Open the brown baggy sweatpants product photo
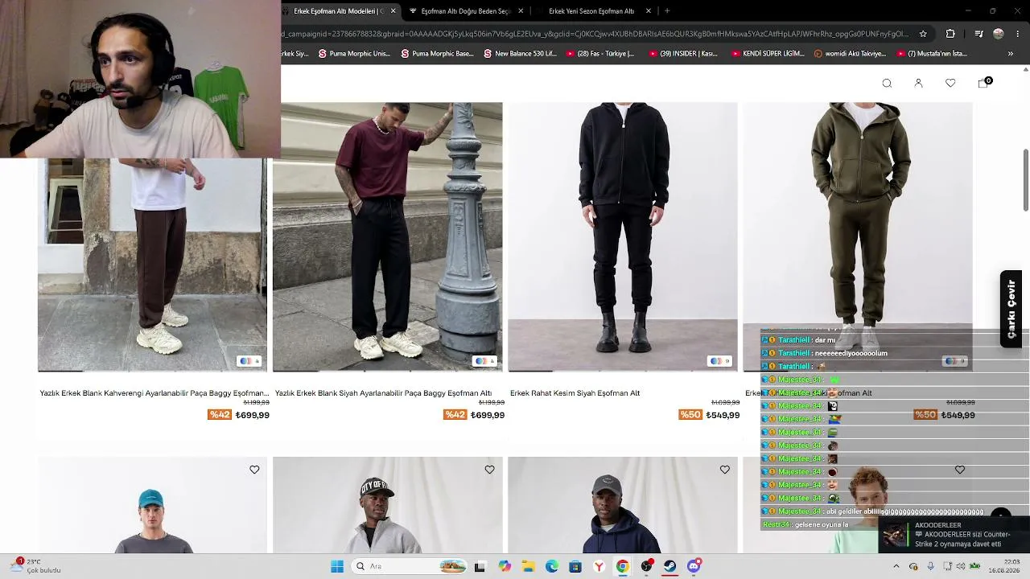Image resolution: width=1030 pixels, height=579 pixels. click(152, 265)
